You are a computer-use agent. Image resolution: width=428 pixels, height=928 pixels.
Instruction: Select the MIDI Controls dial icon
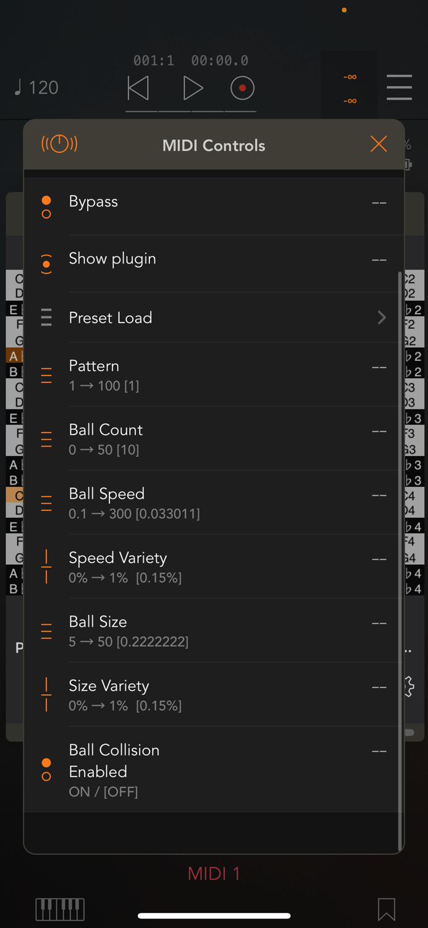point(59,144)
